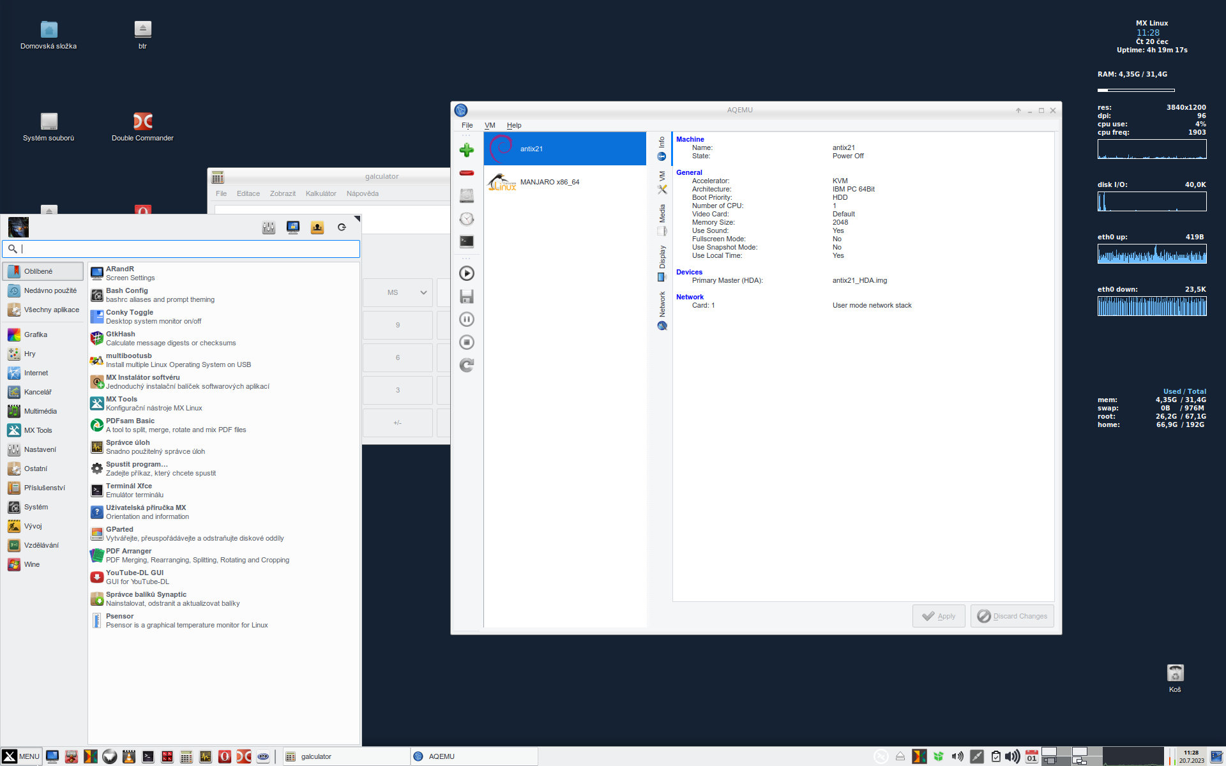
Task: Open Nastavení category in menu
Action: (43, 449)
